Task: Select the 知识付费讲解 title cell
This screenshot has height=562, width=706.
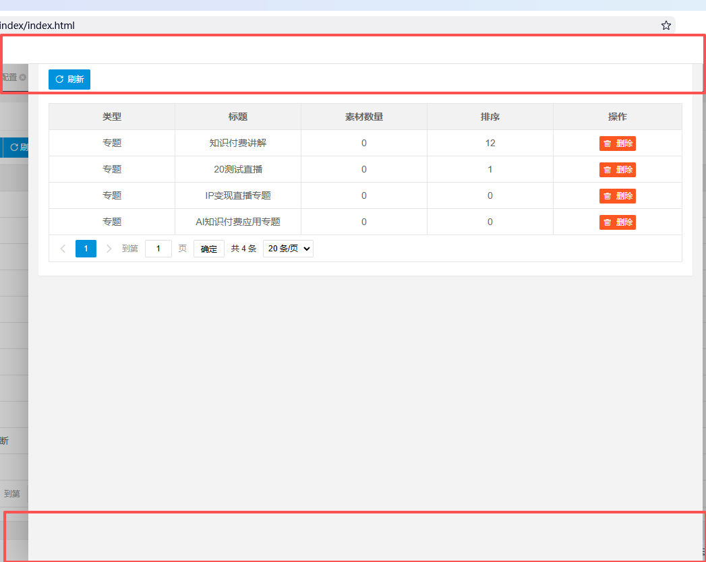Action: (238, 143)
